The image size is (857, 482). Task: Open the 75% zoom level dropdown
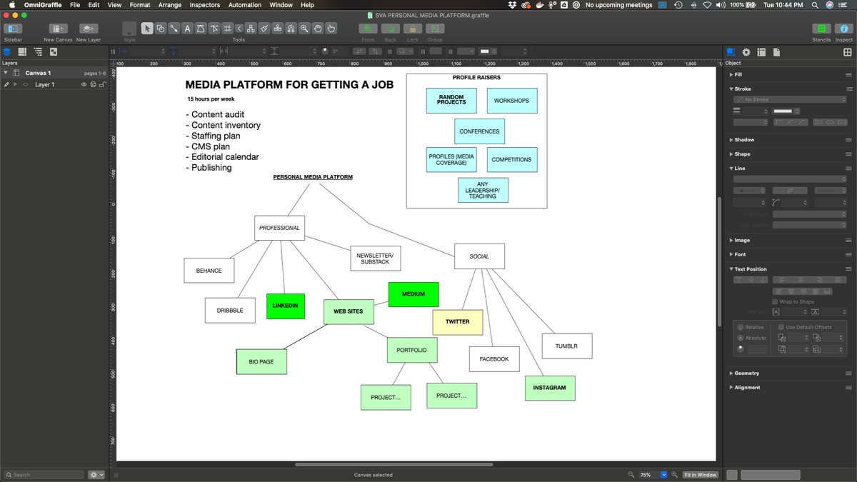pyautogui.click(x=663, y=475)
